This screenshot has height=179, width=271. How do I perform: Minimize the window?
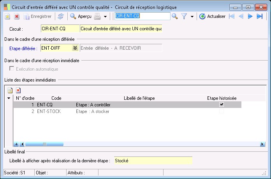pos(235,7)
